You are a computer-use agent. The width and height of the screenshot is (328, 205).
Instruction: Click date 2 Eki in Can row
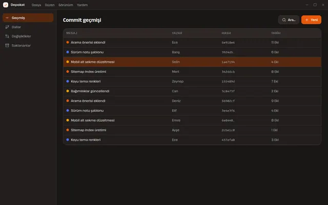point(275,91)
